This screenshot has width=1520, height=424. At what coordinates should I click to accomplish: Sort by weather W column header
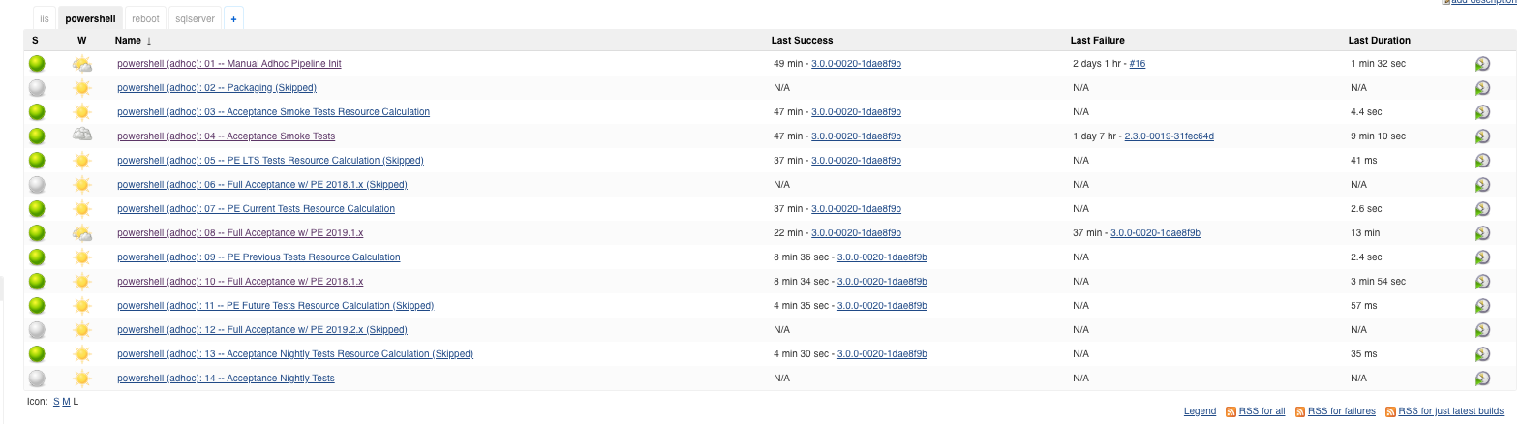pos(81,41)
